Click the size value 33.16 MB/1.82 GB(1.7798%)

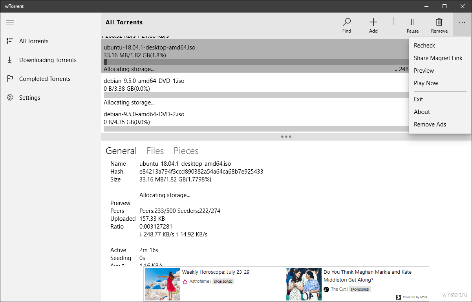pos(176,179)
